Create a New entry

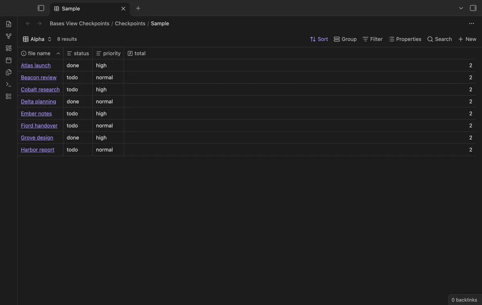(467, 39)
